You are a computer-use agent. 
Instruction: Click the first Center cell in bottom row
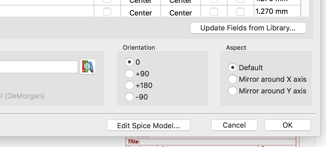tap(141, 13)
